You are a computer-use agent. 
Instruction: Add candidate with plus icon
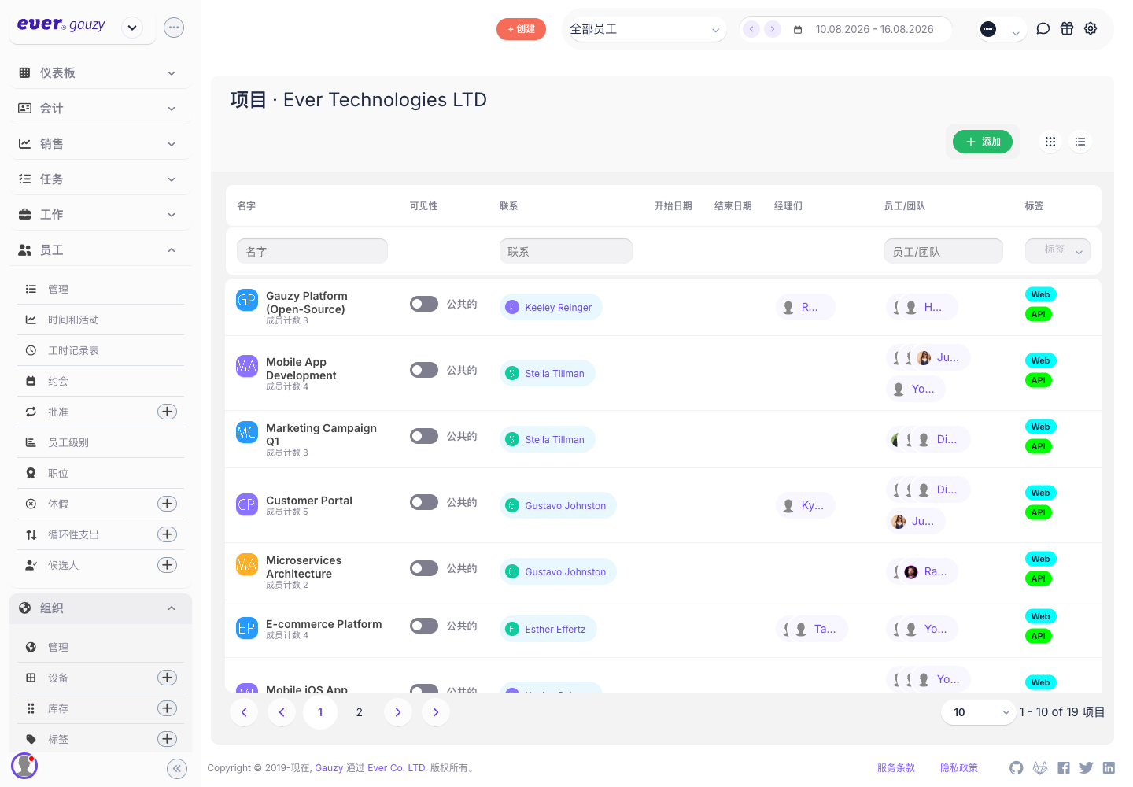click(168, 565)
